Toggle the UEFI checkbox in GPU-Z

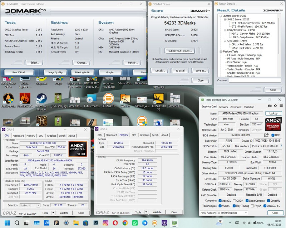pos(273,135)
